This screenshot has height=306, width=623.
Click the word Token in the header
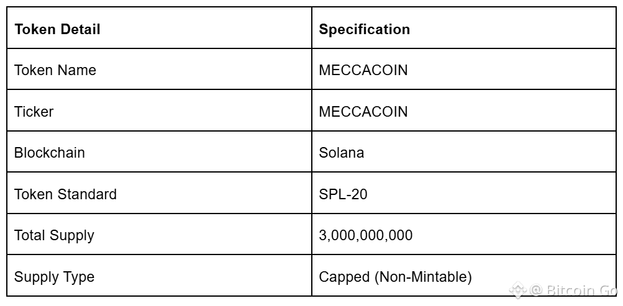[x=32, y=29]
